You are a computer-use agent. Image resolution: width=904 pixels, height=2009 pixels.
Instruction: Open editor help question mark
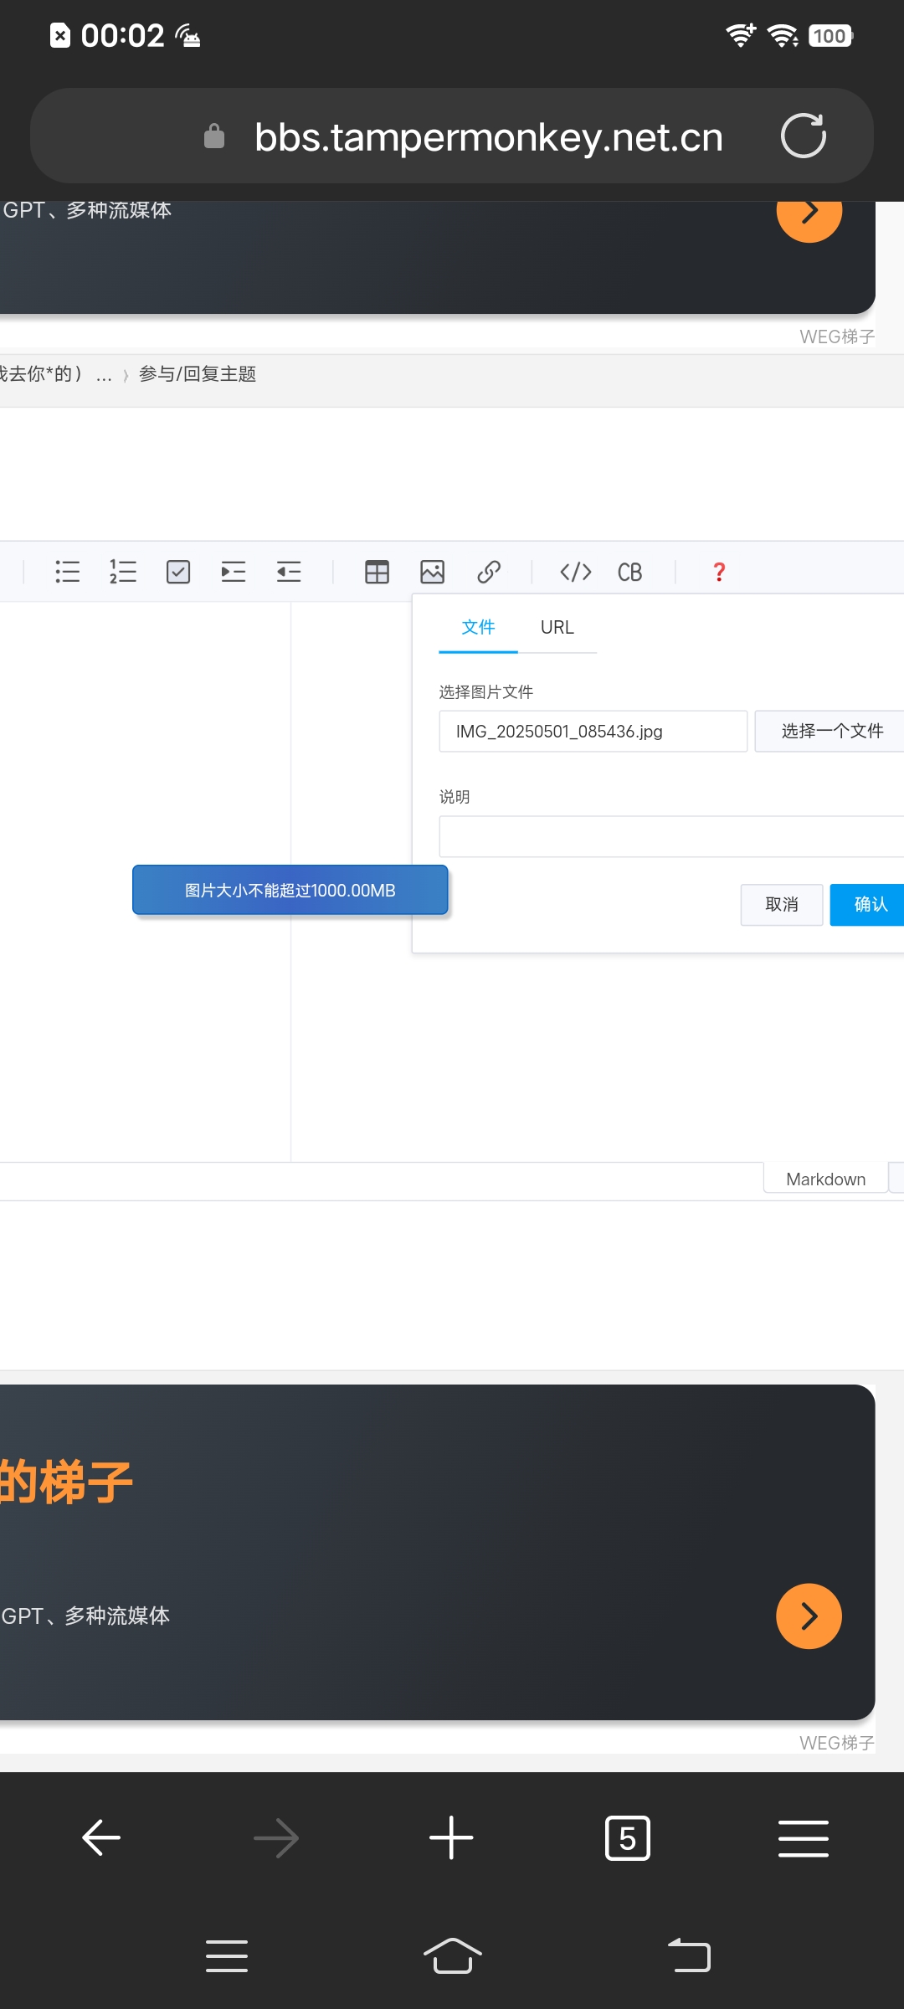[x=719, y=572]
